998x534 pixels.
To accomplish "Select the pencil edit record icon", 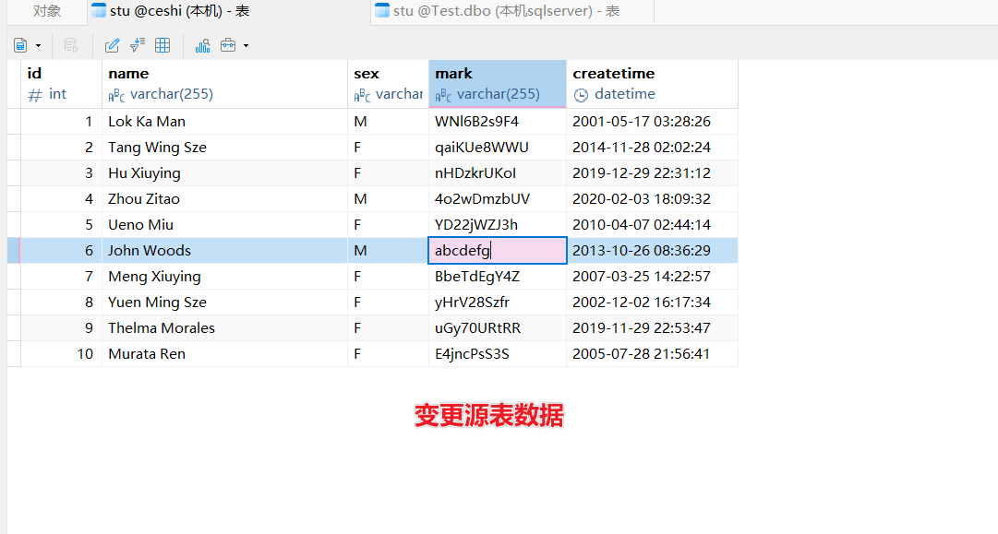I will tap(112, 44).
